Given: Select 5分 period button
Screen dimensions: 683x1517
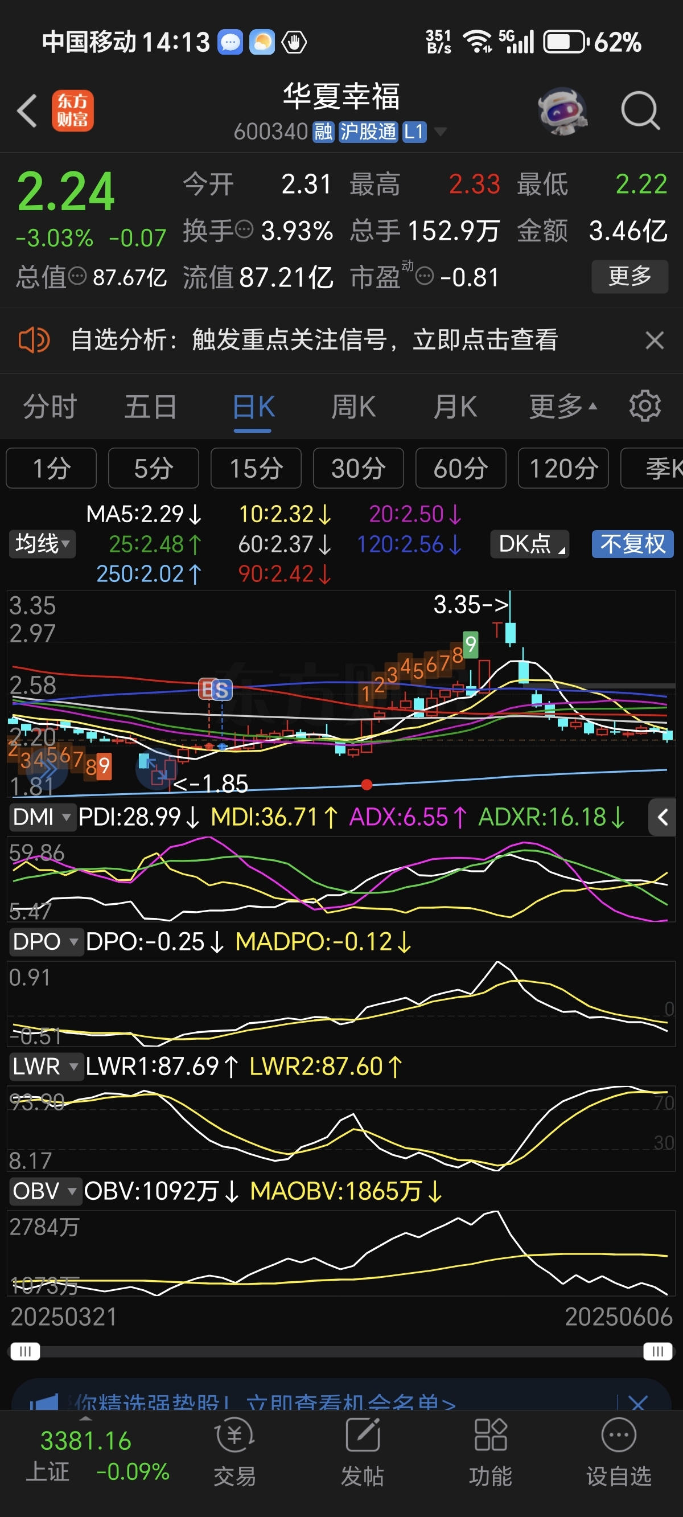Looking at the screenshot, I should (x=154, y=468).
